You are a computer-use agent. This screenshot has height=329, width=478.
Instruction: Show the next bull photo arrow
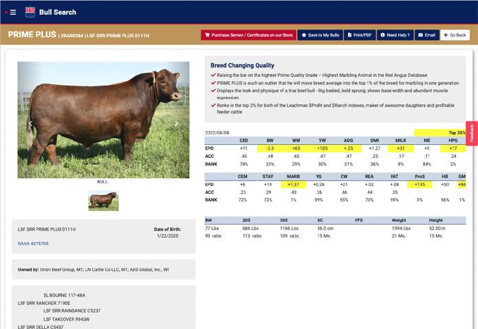[176, 124]
